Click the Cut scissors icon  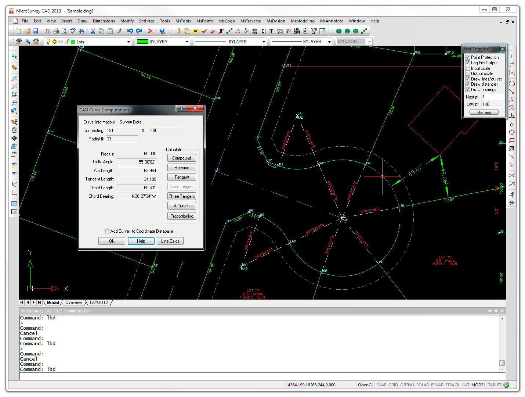click(x=93, y=31)
